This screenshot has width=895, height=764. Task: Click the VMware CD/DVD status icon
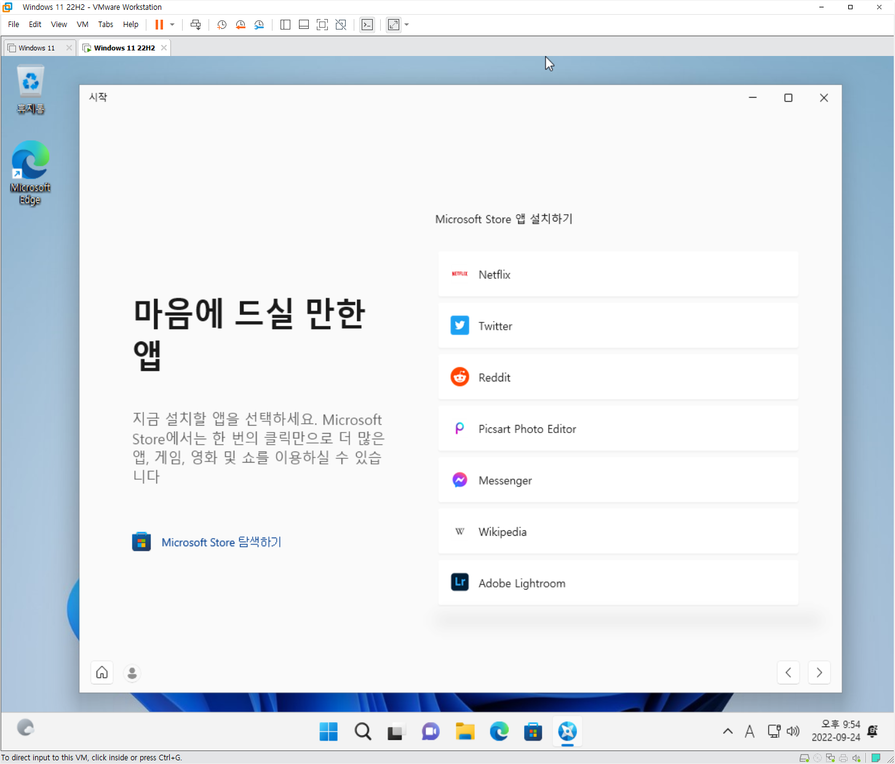(817, 758)
